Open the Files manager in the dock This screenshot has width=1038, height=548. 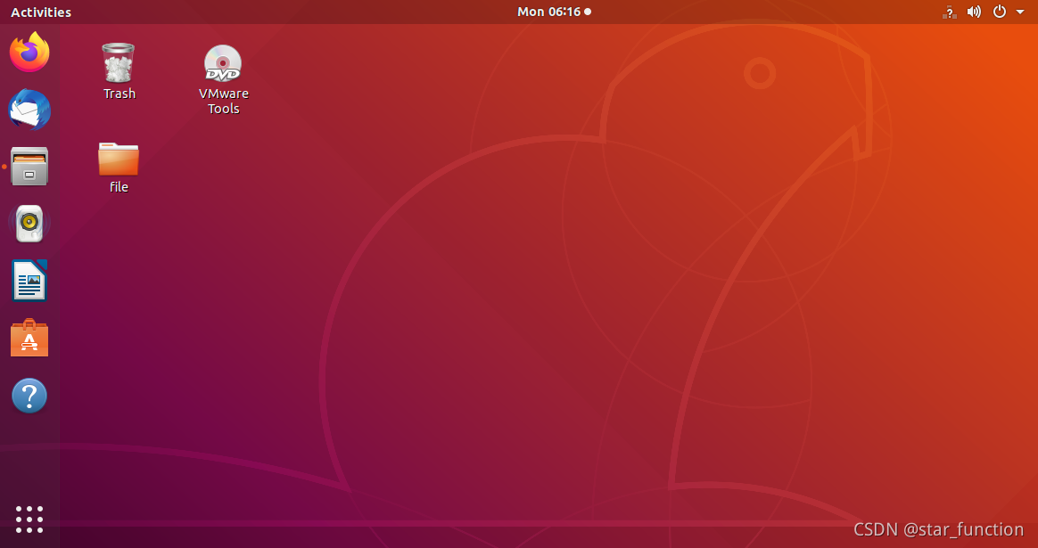[29, 166]
